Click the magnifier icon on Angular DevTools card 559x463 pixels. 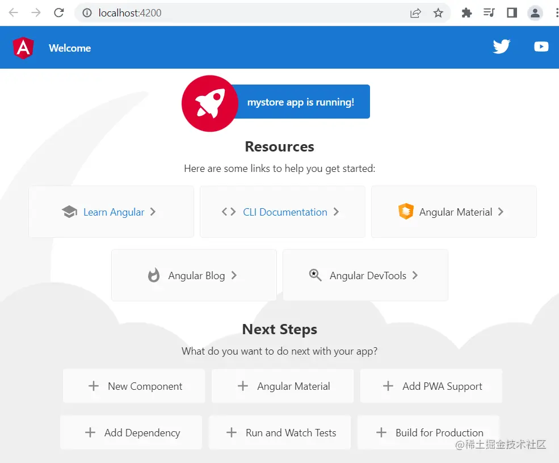[x=316, y=275]
